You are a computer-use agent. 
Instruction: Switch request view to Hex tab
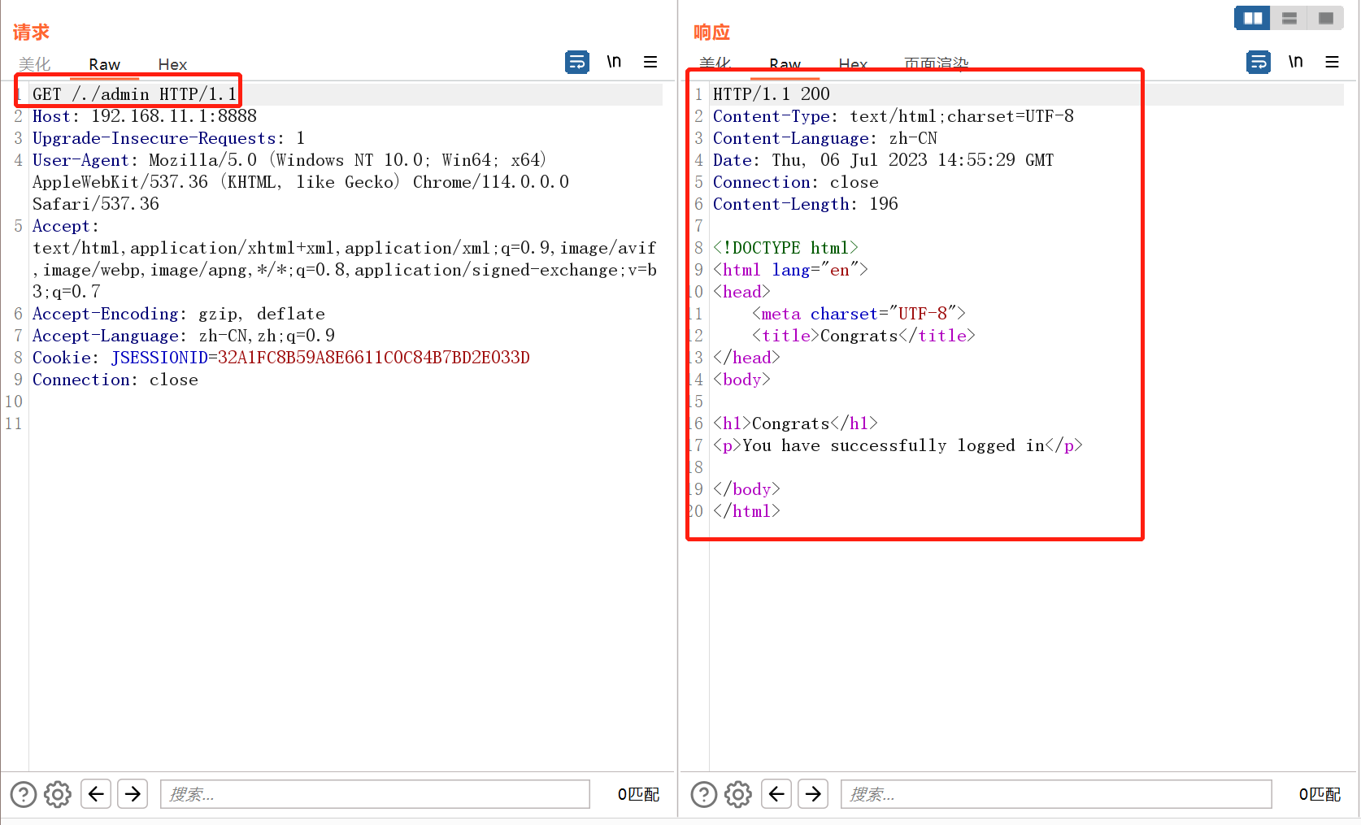tap(172, 64)
